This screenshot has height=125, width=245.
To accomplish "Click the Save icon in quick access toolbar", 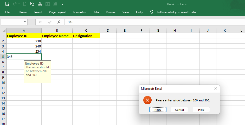I will tap(7, 4).
